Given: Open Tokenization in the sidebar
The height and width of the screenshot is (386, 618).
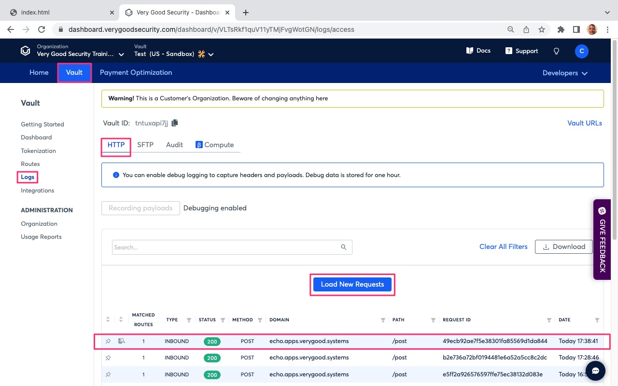Looking at the screenshot, I should click(38, 151).
